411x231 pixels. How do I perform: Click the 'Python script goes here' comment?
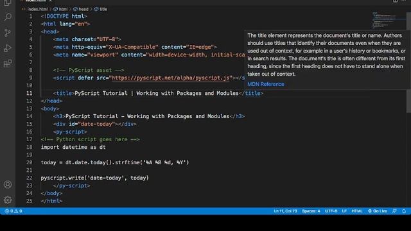(90, 139)
